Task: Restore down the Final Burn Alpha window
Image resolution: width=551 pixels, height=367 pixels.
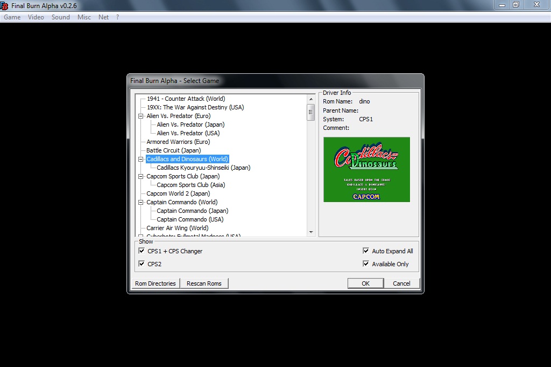Action: tap(516, 5)
